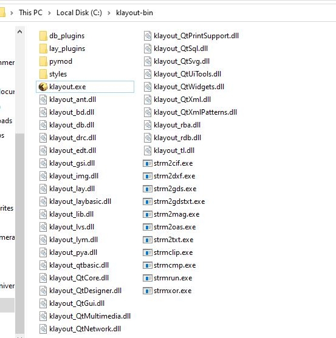
Task: Click the strm2gdstxt.exe program icon
Action: point(148,201)
